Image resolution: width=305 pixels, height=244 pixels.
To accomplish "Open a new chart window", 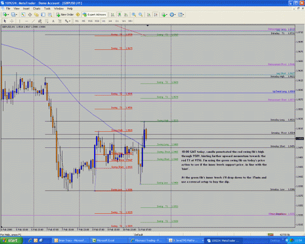I will [5, 15].
